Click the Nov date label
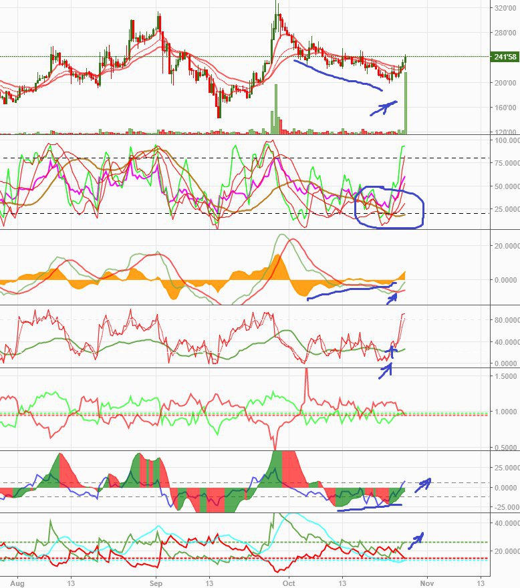The height and width of the screenshot is (588, 520). 427,583
